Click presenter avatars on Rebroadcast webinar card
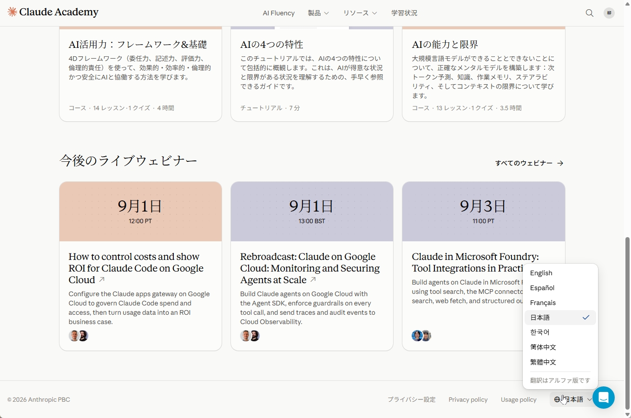 (250, 336)
